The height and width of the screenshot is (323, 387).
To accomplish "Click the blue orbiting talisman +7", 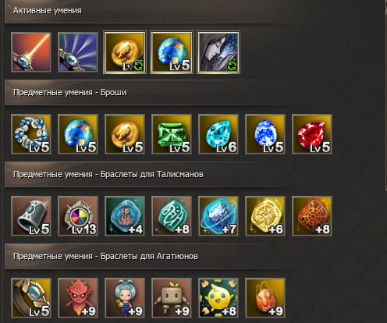I will (218, 216).
